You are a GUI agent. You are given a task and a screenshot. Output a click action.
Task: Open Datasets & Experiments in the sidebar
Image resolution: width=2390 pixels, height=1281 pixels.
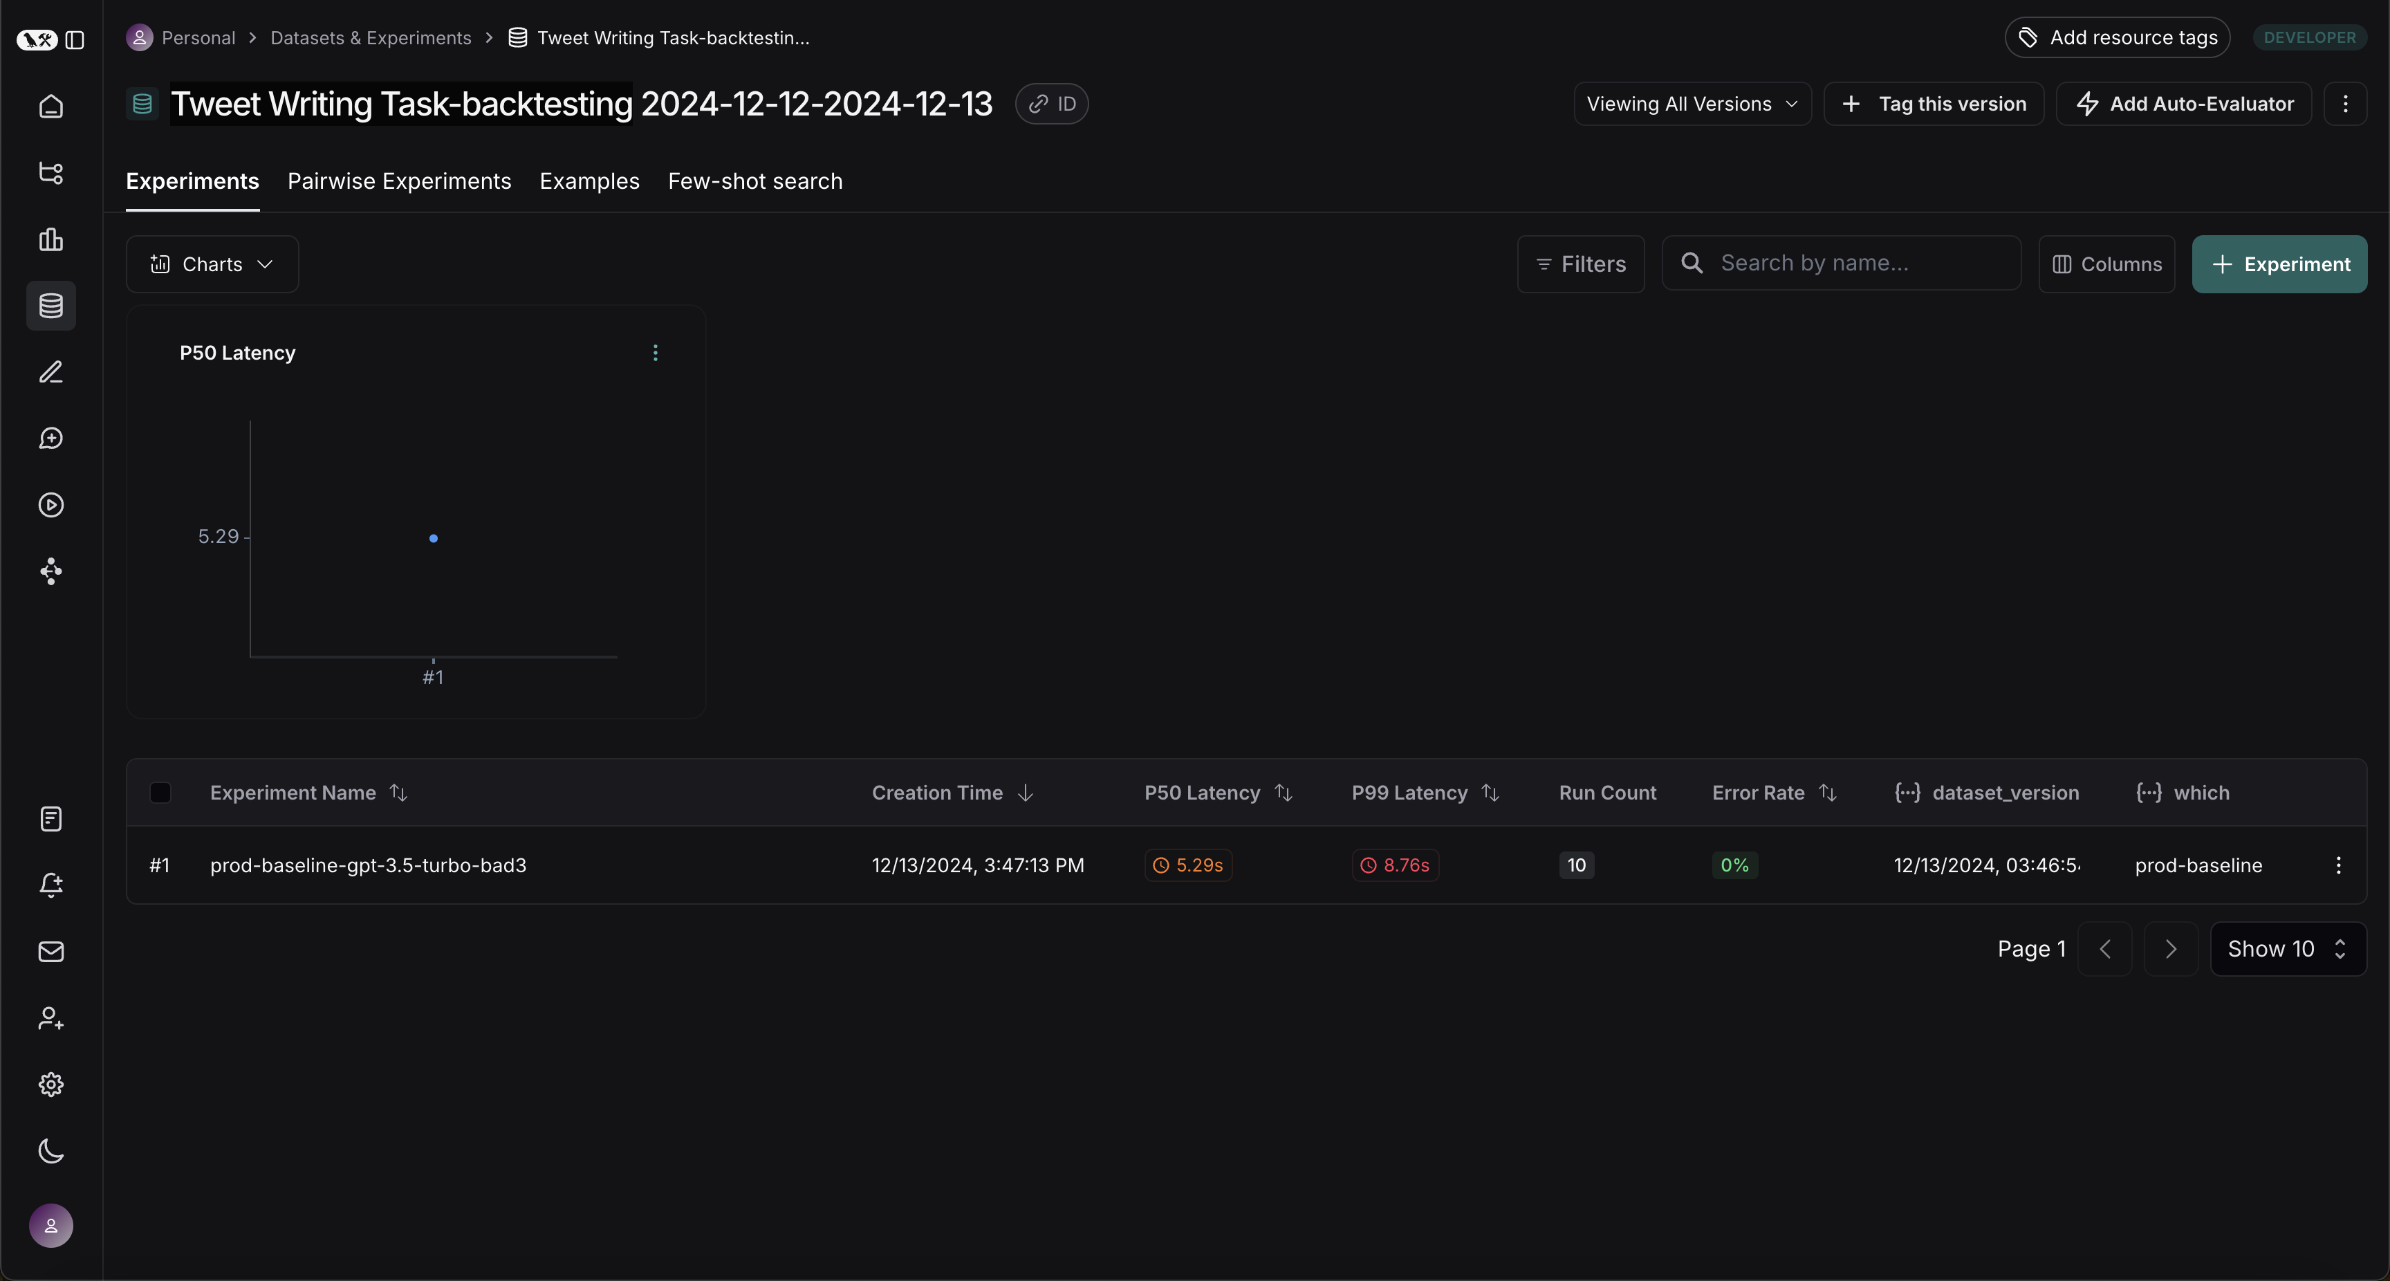[51, 306]
